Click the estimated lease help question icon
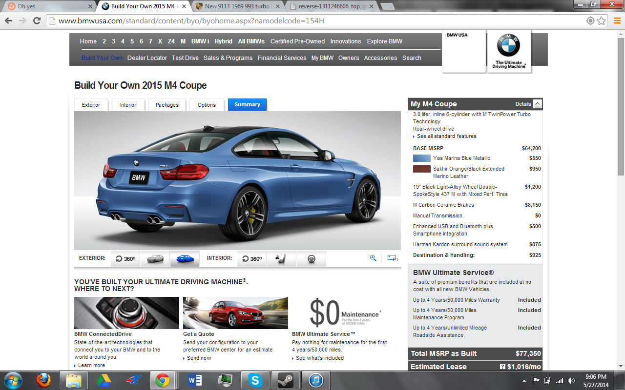 click(502, 367)
